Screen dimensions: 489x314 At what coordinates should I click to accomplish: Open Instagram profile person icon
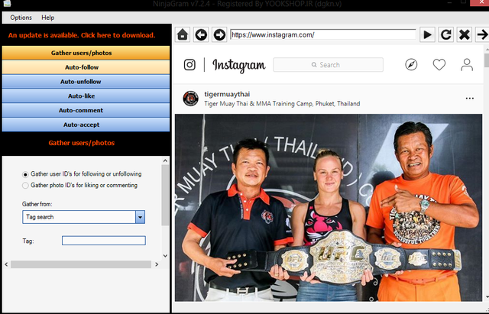coord(467,65)
